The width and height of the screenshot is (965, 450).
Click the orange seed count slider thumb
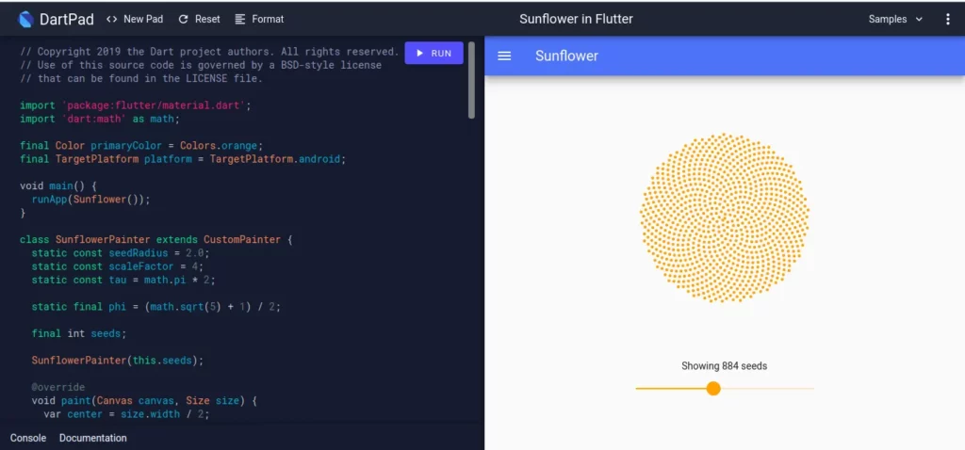coord(713,389)
